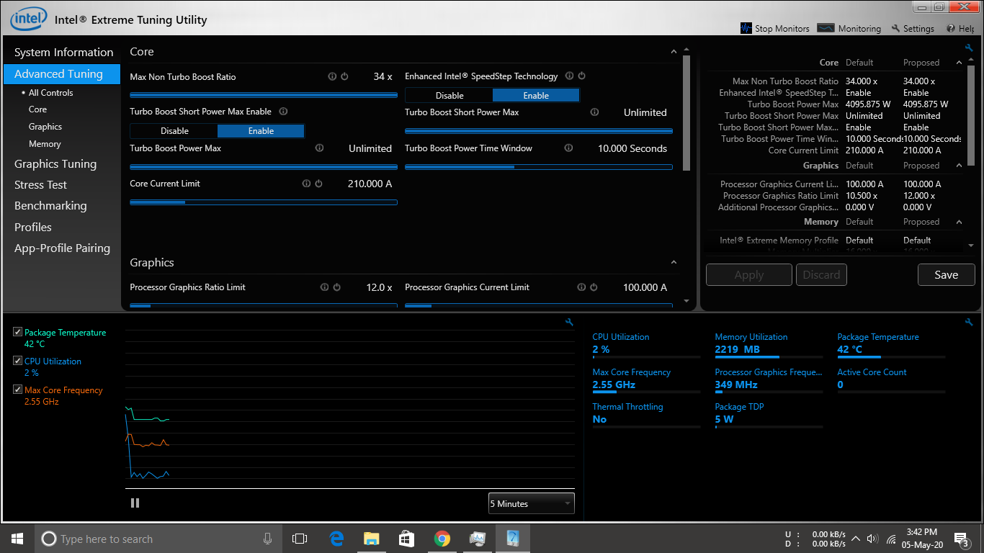The image size is (984, 553).
Task: Choose Enable for Turbo Boost Short Power Max Enable
Action: coord(261,131)
